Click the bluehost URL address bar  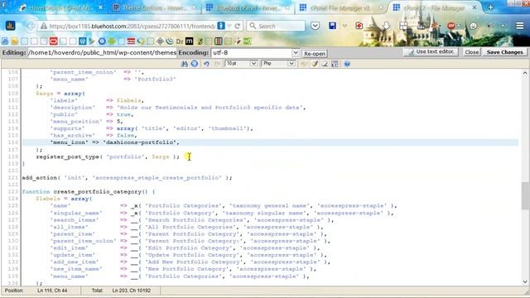(x=132, y=26)
